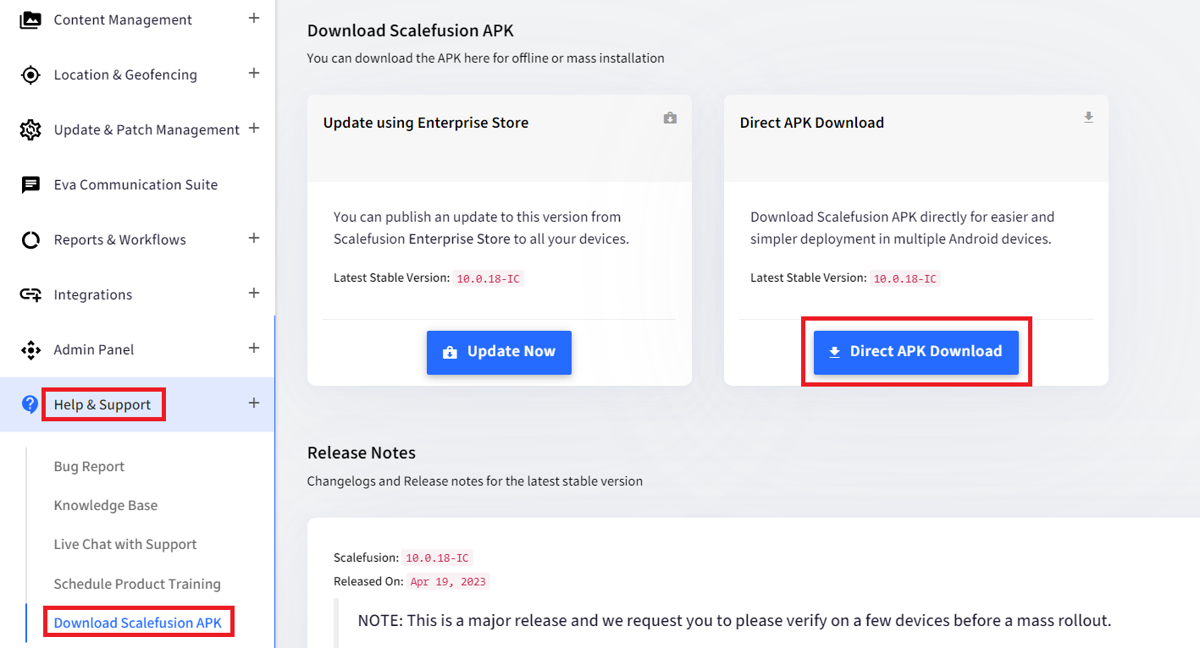Image resolution: width=1200 pixels, height=648 pixels.
Task: Select Live Chat with Support
Action: [125, 544]
